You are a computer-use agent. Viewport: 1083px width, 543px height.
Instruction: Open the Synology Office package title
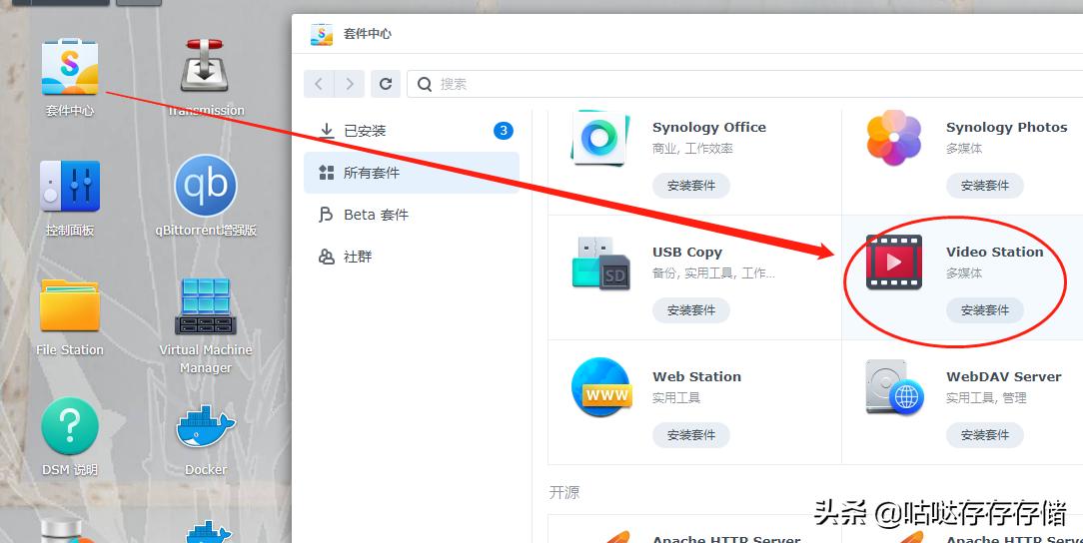tap(709, 128)
